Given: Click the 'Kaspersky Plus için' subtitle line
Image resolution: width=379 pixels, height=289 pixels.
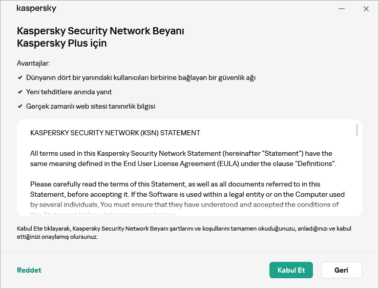Looking at the screenshot, I should coord(62,43).
